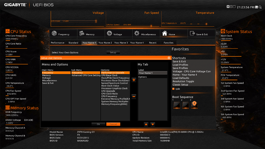265x149 pixels.
Task: Click the System Status header icon
Action: point(223,31)
